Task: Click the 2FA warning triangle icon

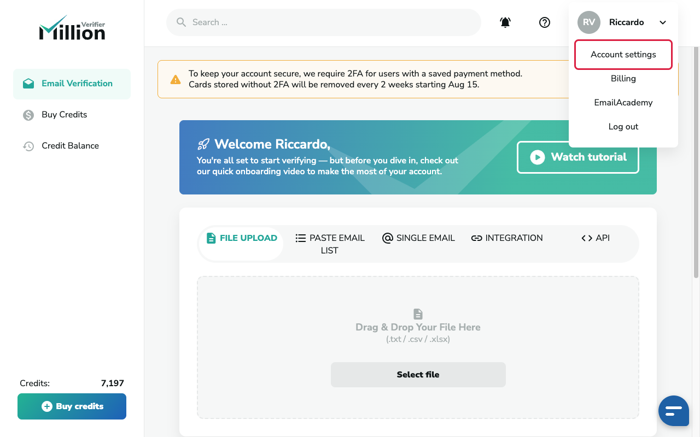Action: pyautogui.click(x=176, y=80)
